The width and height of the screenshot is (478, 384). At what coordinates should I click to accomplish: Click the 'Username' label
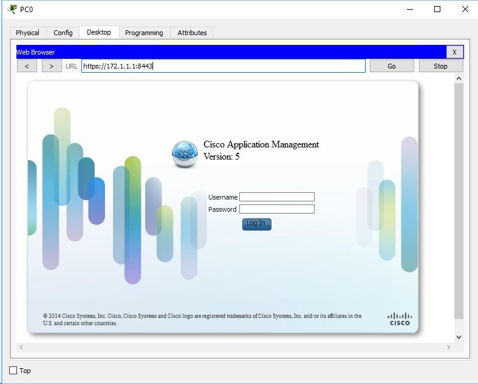click(223, 197)
